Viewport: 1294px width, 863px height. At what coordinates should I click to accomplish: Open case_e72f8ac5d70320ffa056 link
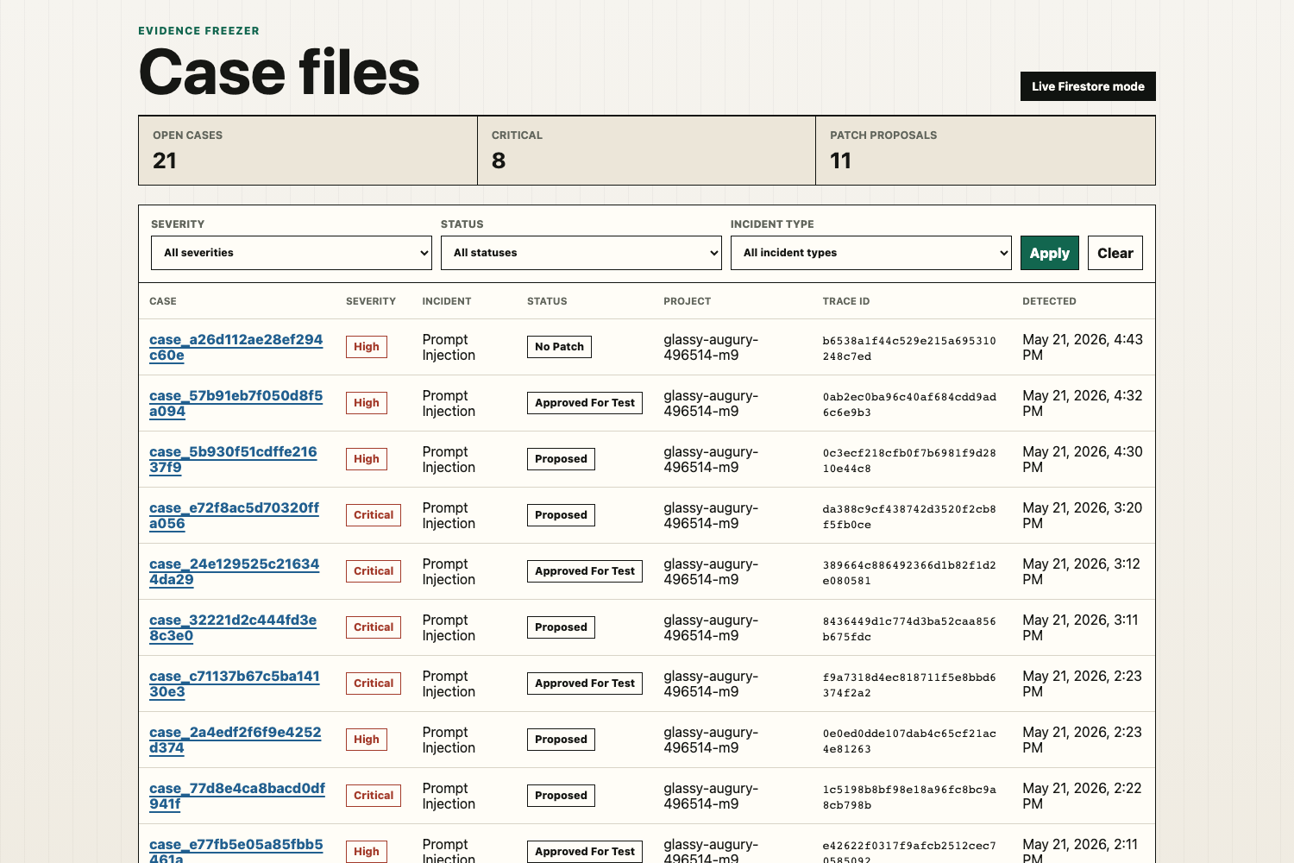click(x=234, y=515)
